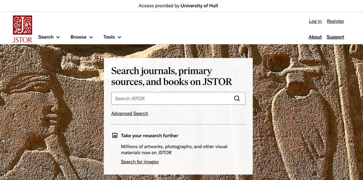Open Advanced Search
Screen dimensions: 363x180
129,114
